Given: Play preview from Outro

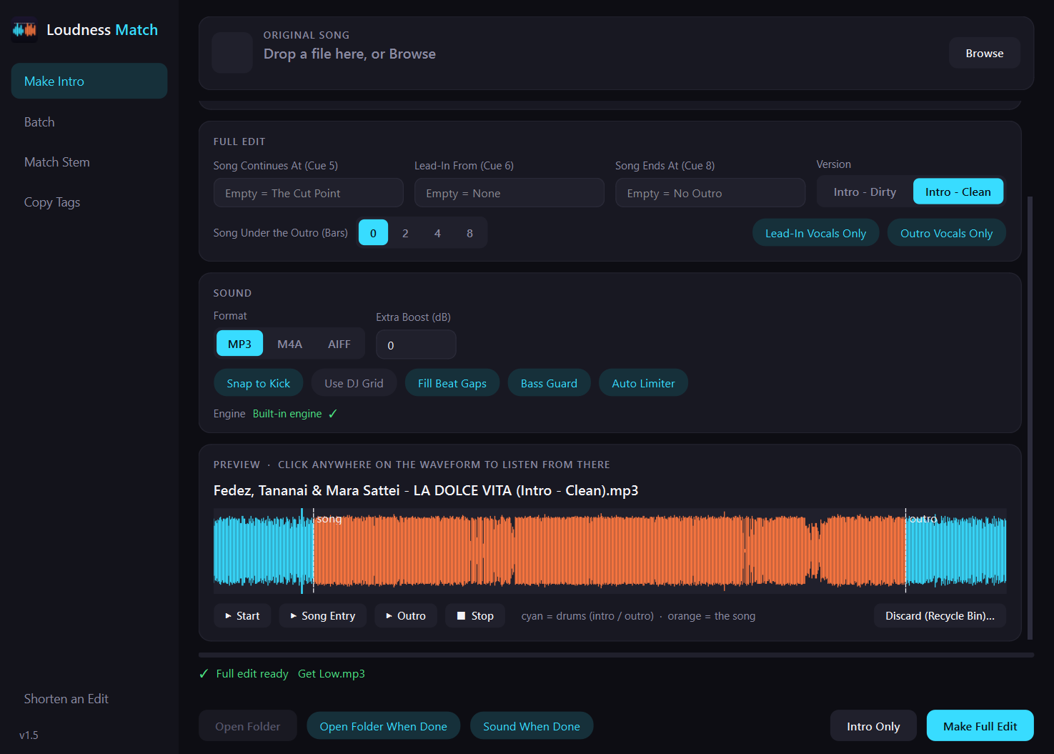Looking at the screenshot, I should click(x=405, y=615).
